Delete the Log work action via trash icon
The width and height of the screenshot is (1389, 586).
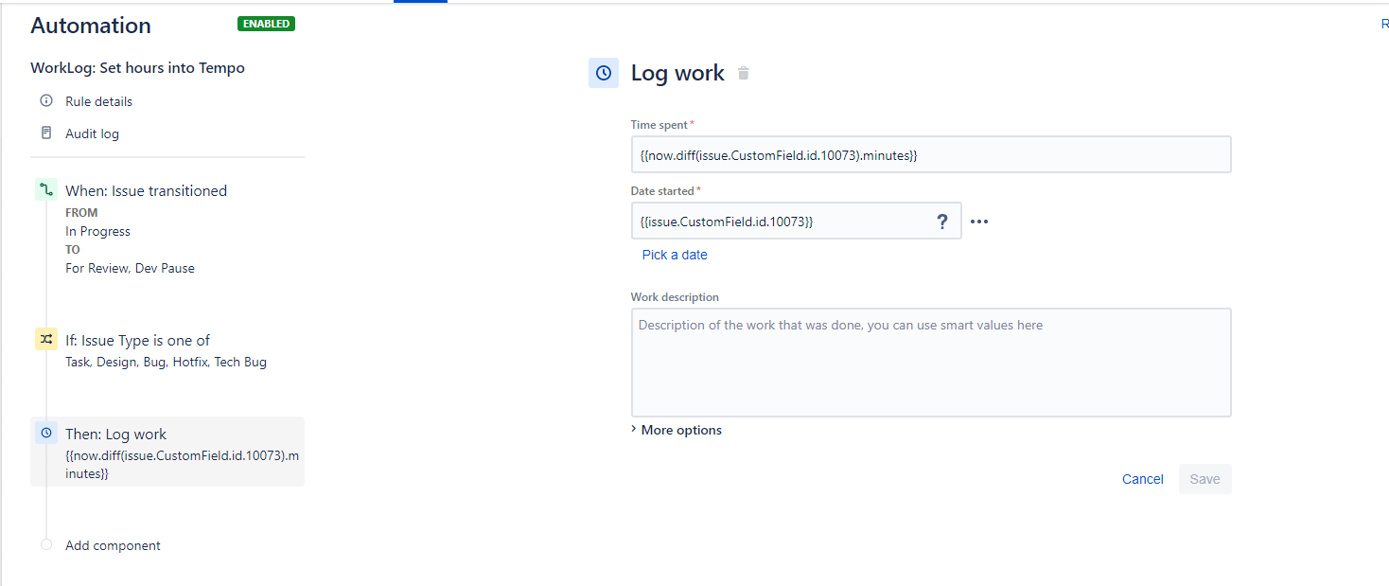744,73
